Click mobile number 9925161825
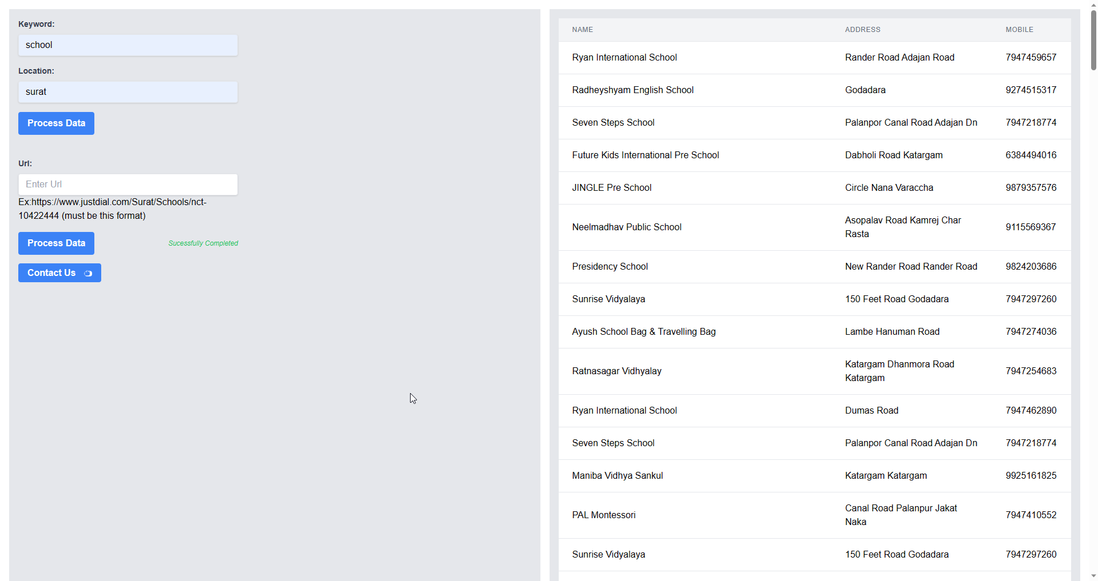This screenshot has width=1098, height=581. pos(1031,476)
